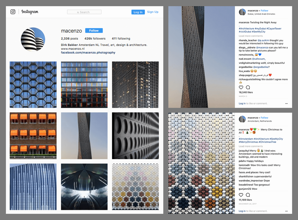Open the #MerryChristmas hashtag
This screenshot has width=298, height=220.
pyautogui.click(x=248, y=142)
